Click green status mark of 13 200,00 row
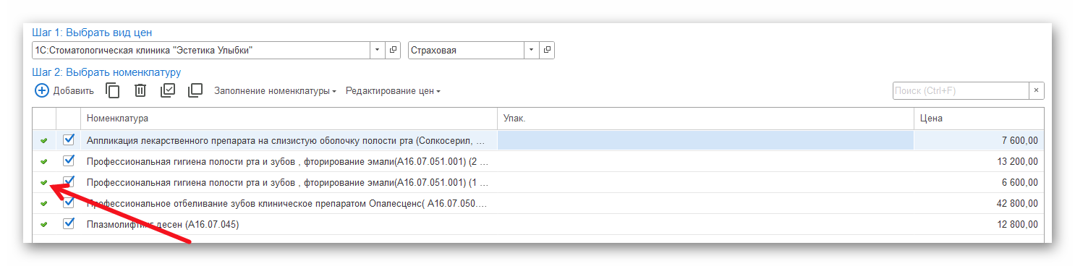1075x266 pixels. click(x=44, y=161)
